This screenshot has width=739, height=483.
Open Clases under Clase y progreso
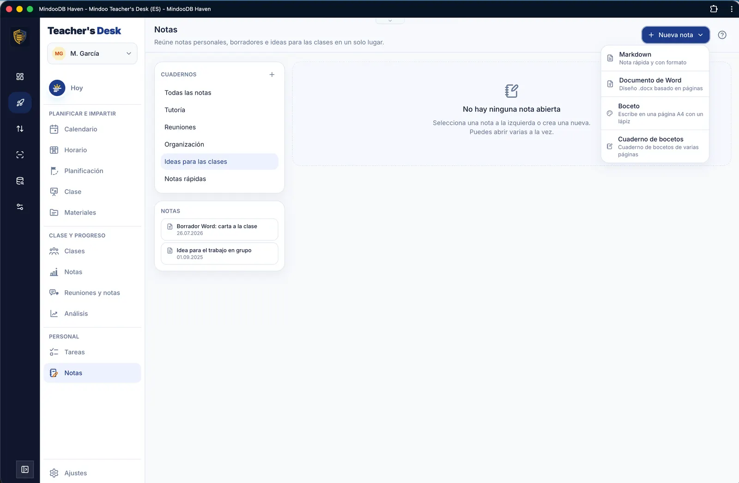92,251
